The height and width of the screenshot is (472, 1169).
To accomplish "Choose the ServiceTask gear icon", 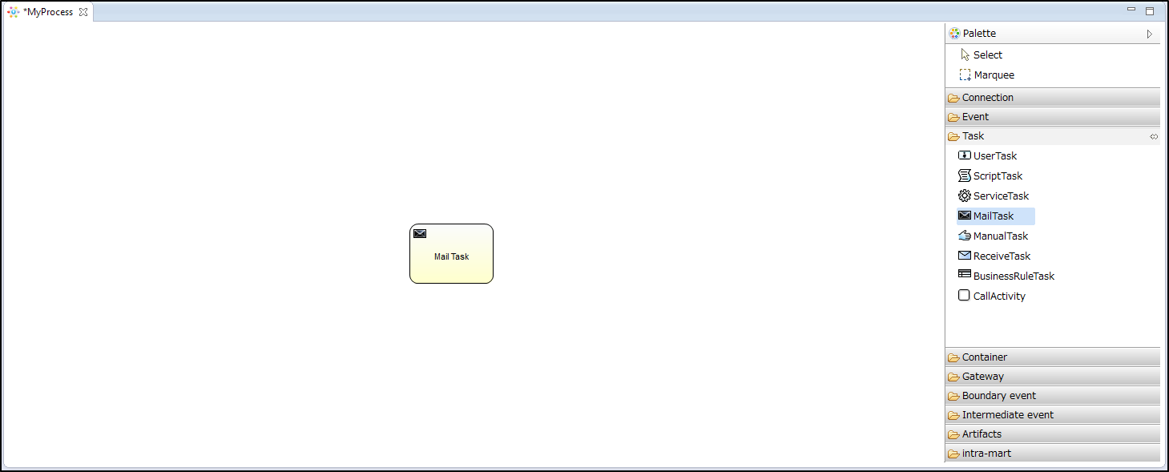I will tap(965, 196).
